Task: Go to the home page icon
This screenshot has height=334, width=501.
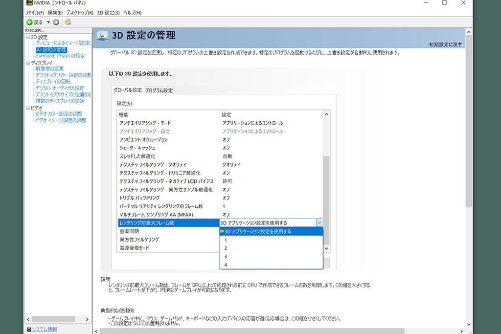Action: click(x=68, y=22)
